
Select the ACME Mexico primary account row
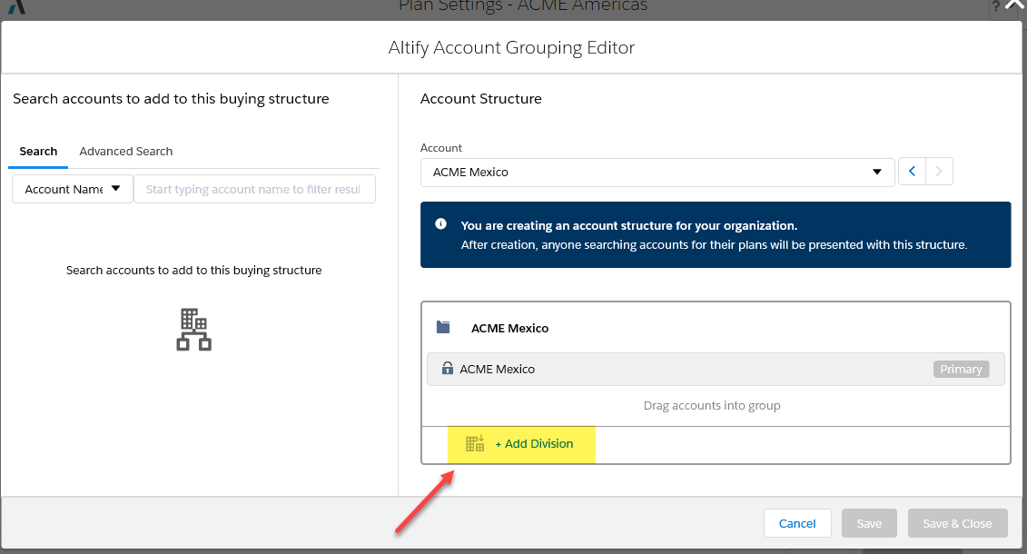click(716, 370)
